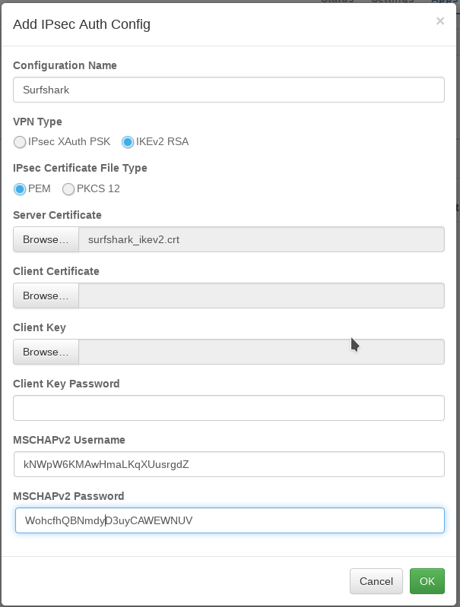Browse for a Client Certificate file

[x=46, y=296]
